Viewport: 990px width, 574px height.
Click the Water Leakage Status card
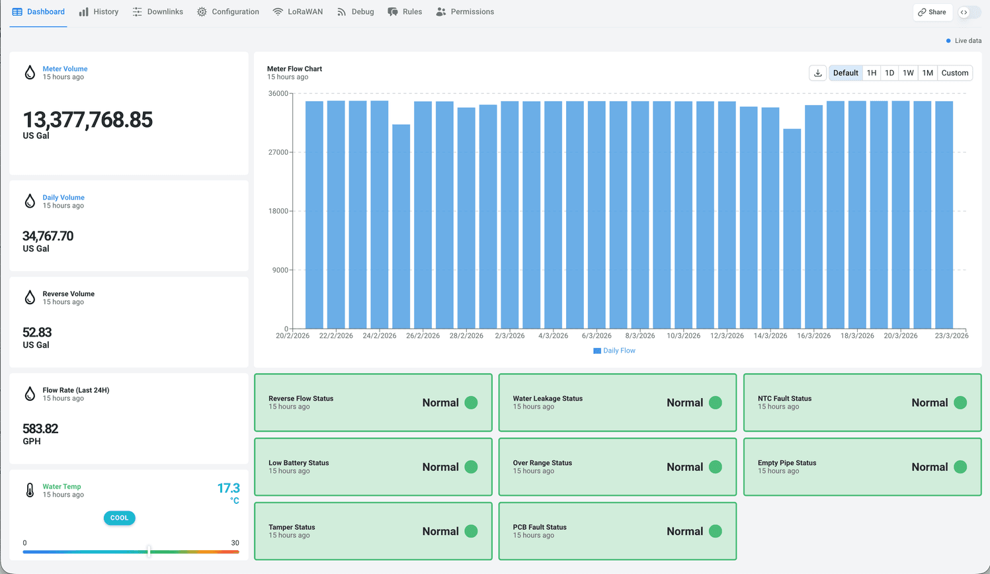[x=617, y=402]
